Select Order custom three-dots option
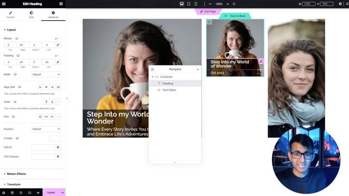Image resolution: width=349 pixels, height=196 pixels. coord(58,102)
